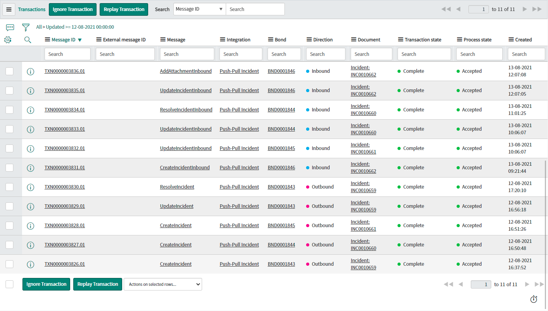Click the response time stopwatch icon
This screenshot has height=311, width=548.
[x=534, y=299]
